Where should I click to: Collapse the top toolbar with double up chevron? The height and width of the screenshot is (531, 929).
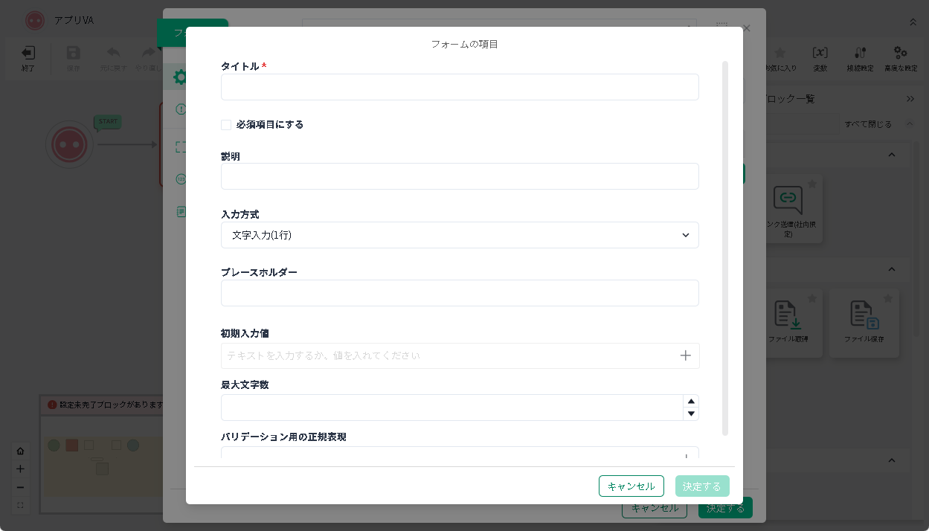pos(913,22)
